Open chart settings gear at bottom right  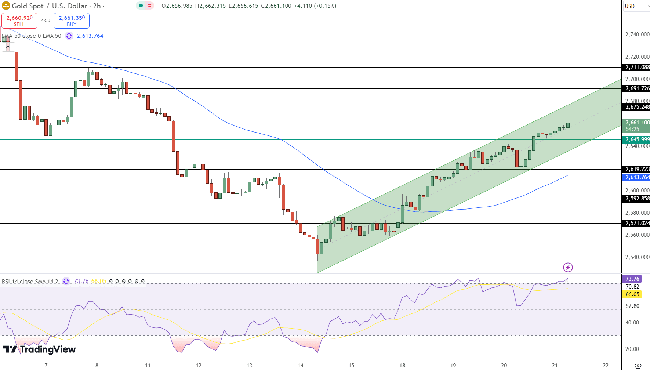638,365
